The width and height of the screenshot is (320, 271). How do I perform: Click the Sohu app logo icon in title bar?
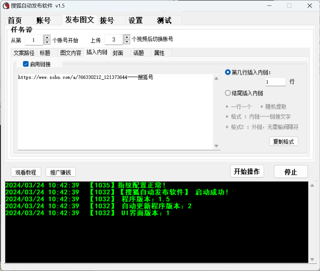pos(6,6)
